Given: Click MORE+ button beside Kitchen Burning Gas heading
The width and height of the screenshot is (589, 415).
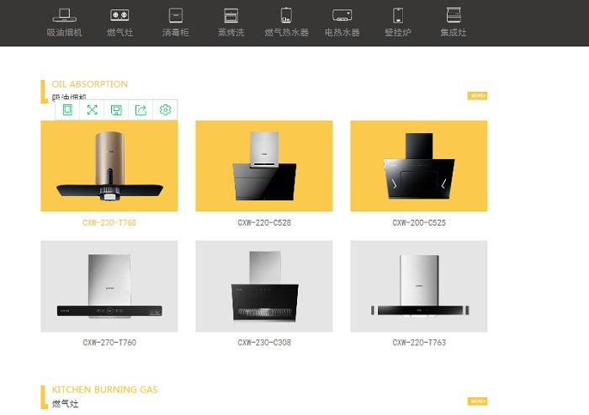Looking at the screenshot, I should [x=477, y=402].
